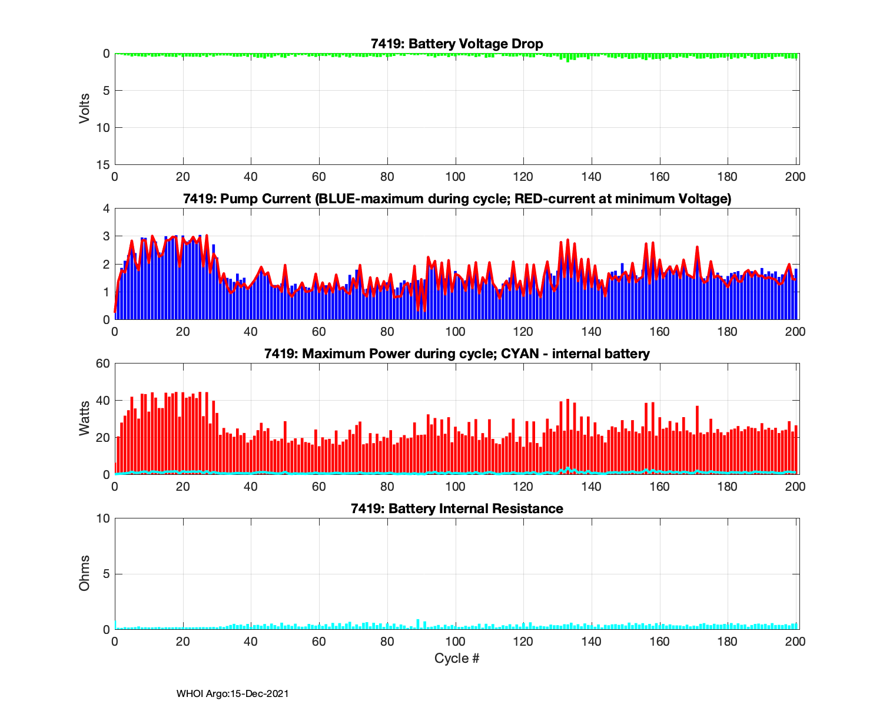The image size is (883, 707).
Task: Click the 200 x-tick under Battery Voltage Drop plot
Action: coord(796,177)
